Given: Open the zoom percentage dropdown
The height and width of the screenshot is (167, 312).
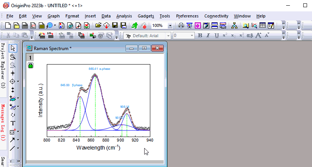Looking at the screenshot, I should click(170, 25).
